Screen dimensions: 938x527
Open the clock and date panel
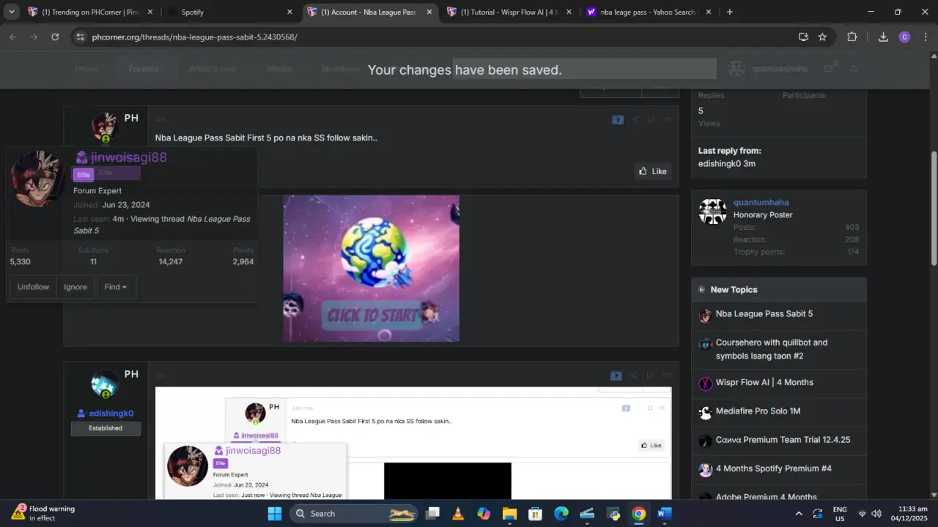pos(909,514)
